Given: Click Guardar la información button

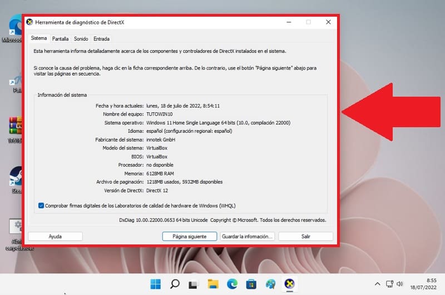Looking at the screenshot, I should pos(247,236).
